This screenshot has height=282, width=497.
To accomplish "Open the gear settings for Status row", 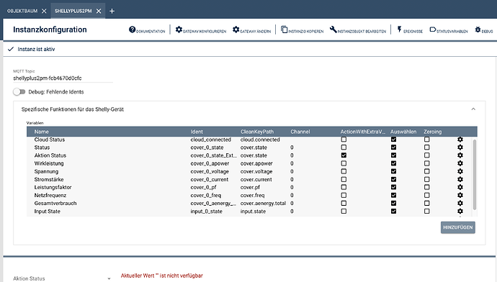I will (x=460, y=147).
